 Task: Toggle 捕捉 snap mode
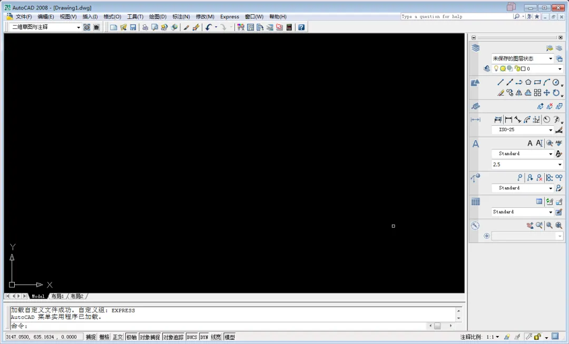coord(91,337)
